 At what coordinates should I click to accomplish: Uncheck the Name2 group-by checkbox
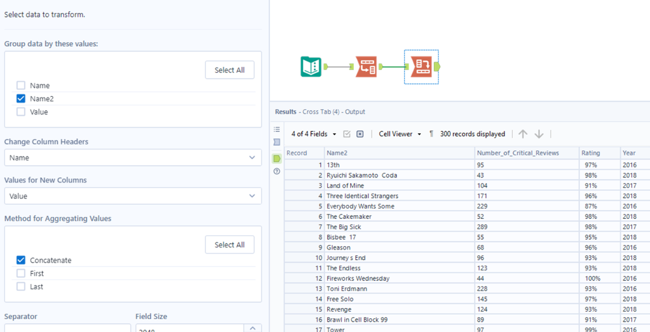(21, 99)
